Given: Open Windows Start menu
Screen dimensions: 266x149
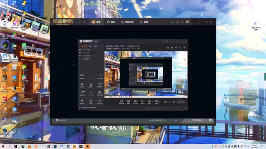Looking at the screenshot, I should click(3, 146).
